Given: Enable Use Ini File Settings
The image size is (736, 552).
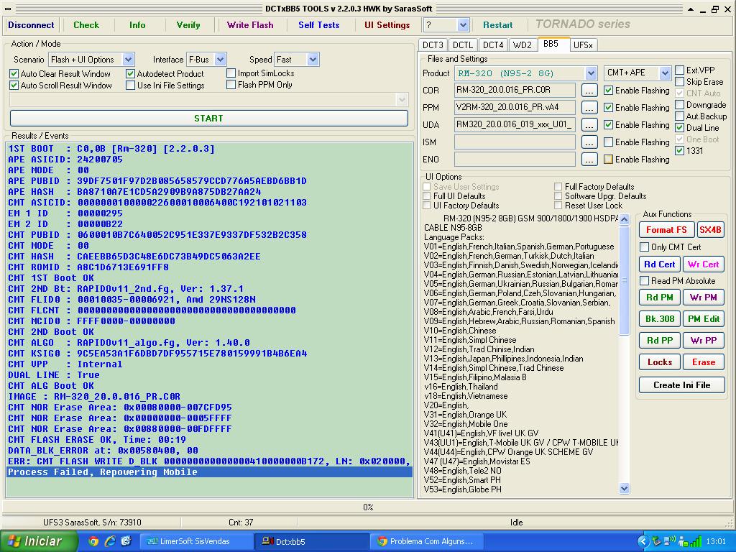Looking at the screenshot, I should click(x=131, y=86).
